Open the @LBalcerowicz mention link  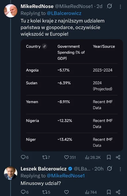64,13
